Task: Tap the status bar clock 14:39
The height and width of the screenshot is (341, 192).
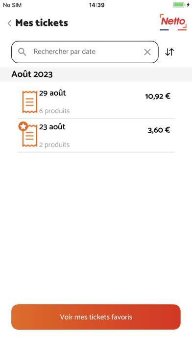Action: pyautogui.click(x=97, y=5)
